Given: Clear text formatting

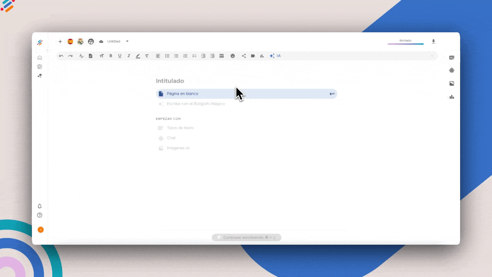Looking at the screenshot, I should 147,56.
